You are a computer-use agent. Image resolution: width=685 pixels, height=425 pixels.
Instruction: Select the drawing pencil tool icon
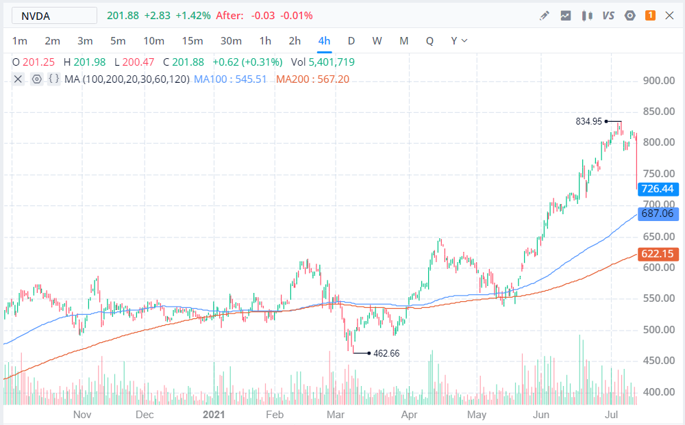[544, 16]
